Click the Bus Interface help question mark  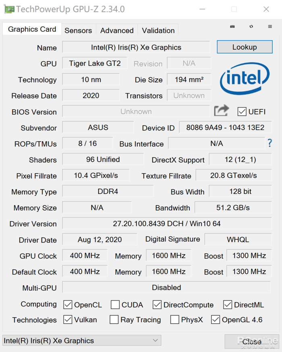[x=270, y=143]
